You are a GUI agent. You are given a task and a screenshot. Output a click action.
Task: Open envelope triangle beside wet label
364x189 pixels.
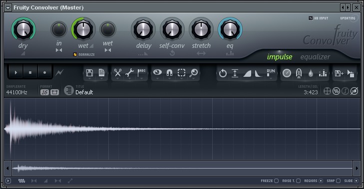[91, 46]
